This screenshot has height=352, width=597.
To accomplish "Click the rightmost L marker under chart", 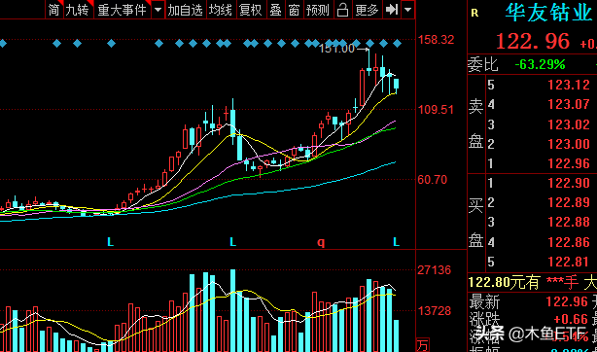I will pos(397,241).
